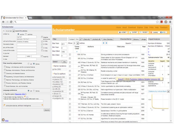
Task: Open the Explore menu link
Action: pyautogui.click(x=140, y=27)
